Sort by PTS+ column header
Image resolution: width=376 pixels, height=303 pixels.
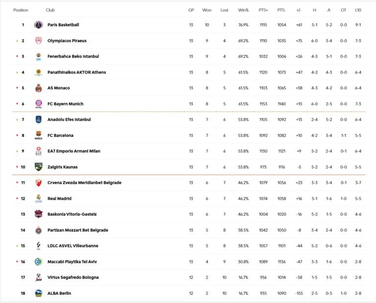tap(263, 10)
